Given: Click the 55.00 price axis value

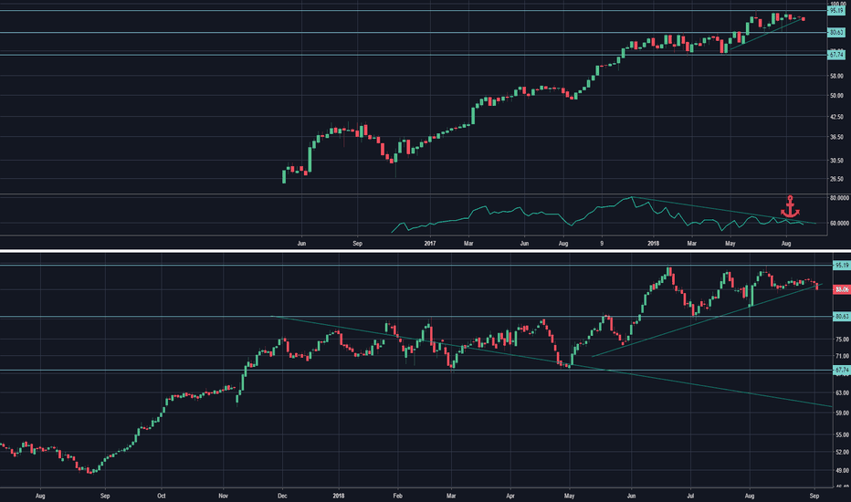Looking at the screenshot, I should (842, 435).
